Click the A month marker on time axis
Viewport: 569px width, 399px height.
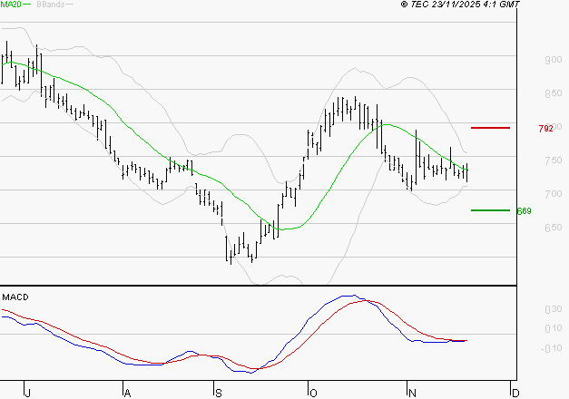tap(127, 394)
